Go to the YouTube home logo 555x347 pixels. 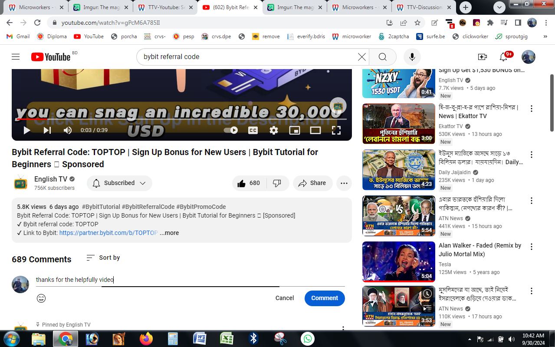pos(51,57)
